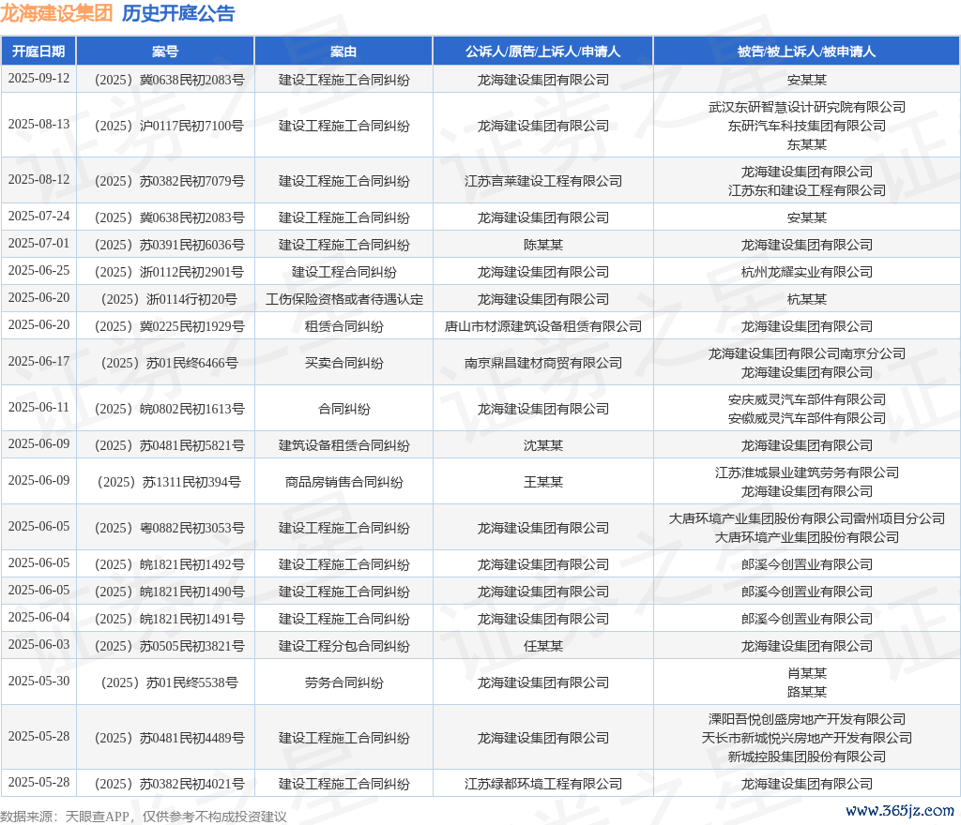The width and height of the screenshot is (961, 825).
Task: Click the 龙海建设集团 title text
Action: pyautogui.click(x=56, y=14)
